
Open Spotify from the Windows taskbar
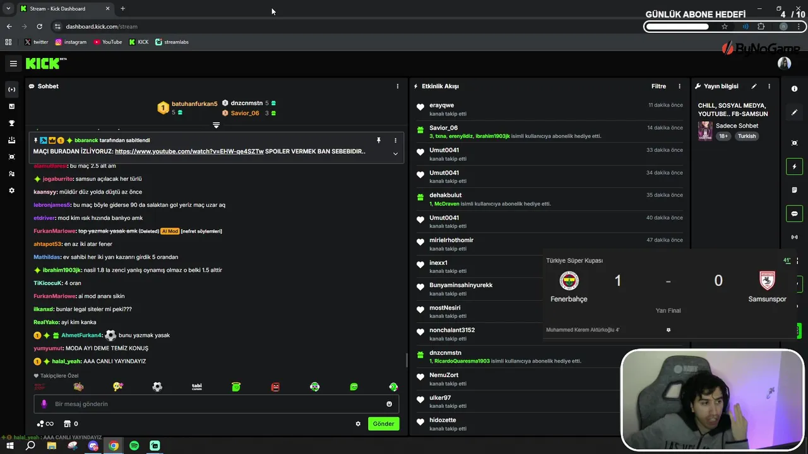tap(134, 446)
